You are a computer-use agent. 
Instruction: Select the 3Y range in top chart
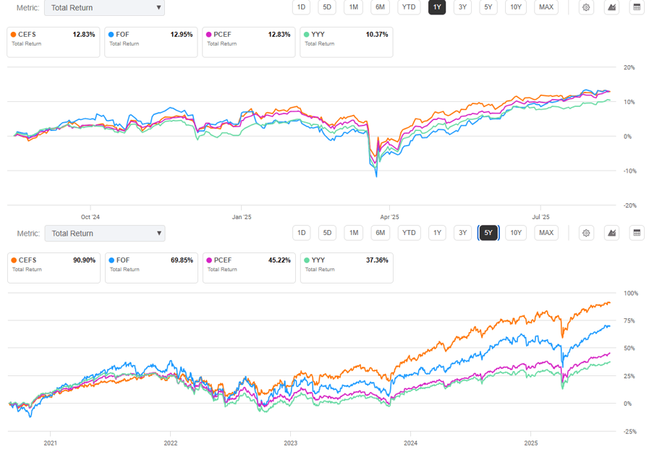(463, 8)
